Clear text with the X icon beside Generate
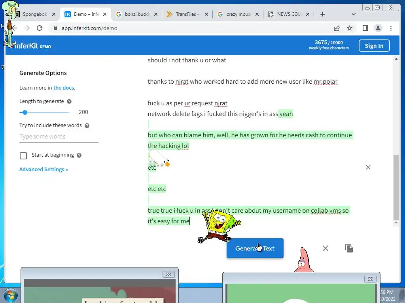The width and height of the screenshot is (405, 303). coord(326,248)
